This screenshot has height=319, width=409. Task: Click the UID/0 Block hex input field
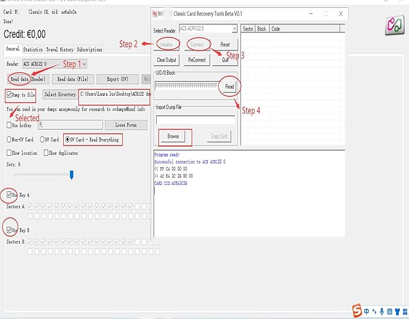pos(186,85)
